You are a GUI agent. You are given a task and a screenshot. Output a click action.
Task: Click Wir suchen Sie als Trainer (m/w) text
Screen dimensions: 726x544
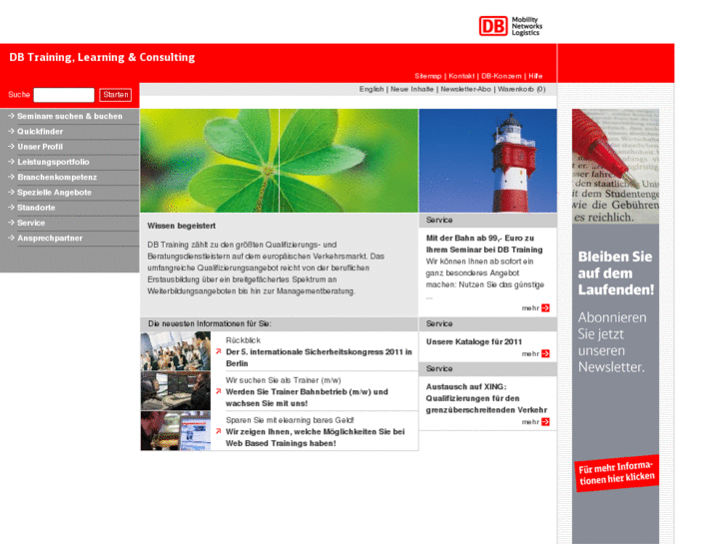click(284, 380)
